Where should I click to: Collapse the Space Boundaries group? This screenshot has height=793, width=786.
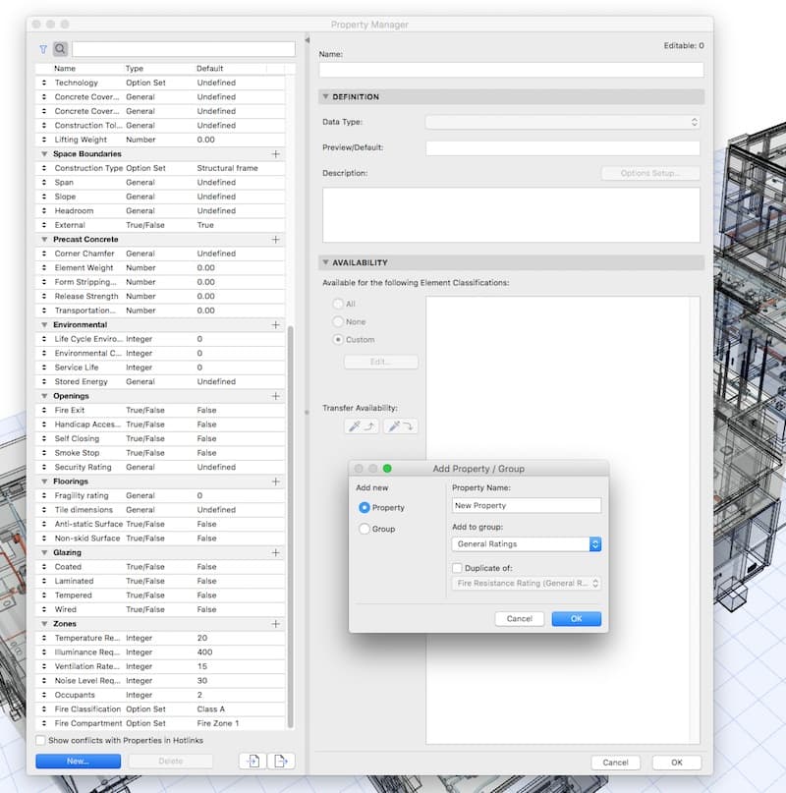click(x=44, y=153)
